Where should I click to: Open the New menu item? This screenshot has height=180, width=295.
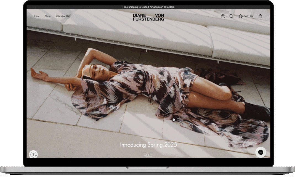[37, 16]
